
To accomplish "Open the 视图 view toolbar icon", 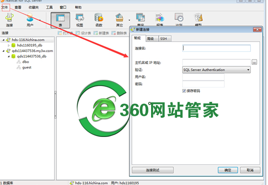I will tap(80, 20).
